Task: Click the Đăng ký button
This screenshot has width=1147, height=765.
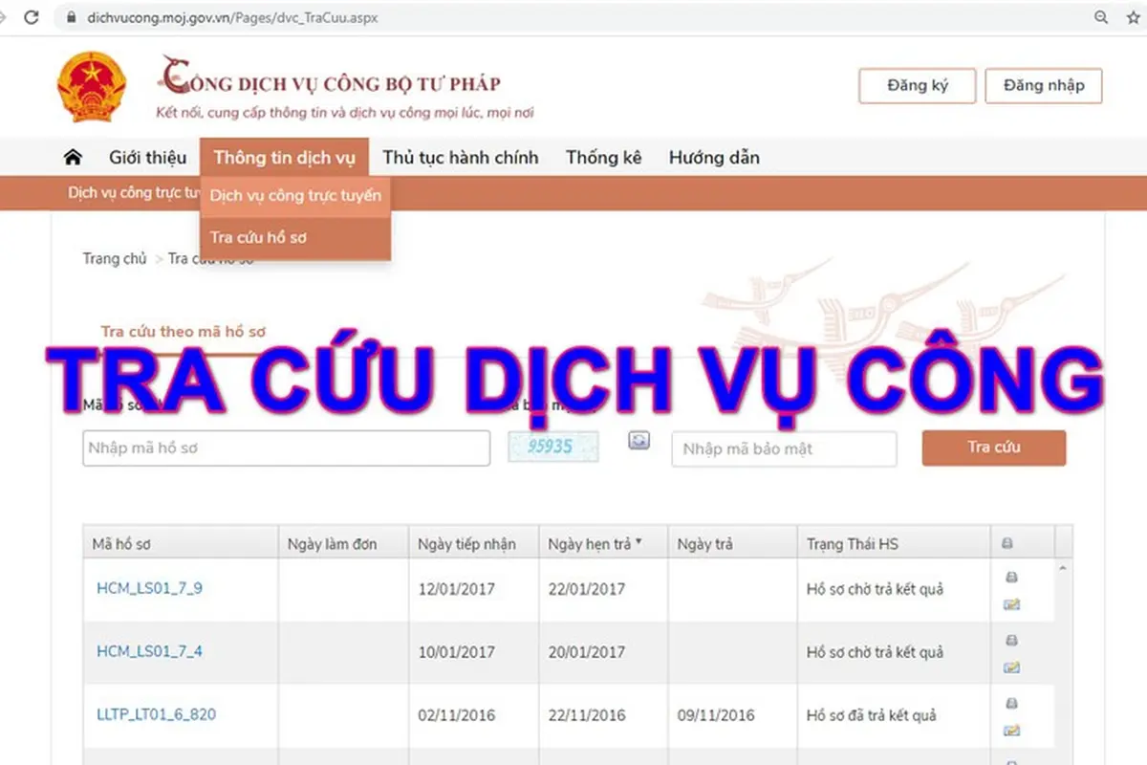Action: click(918, 85)
